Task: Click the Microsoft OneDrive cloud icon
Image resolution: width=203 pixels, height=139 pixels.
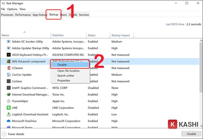Action: [x=8, y=121]
